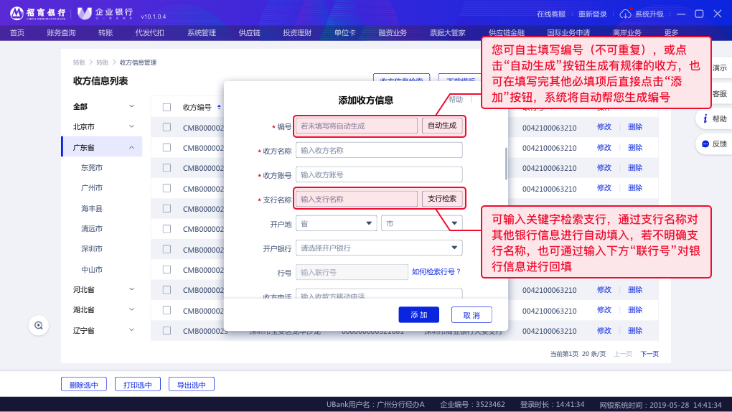Click the 收方名称 input field
732x412 pixels.
[379, 150]
